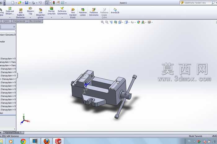Viewport: 217px width, 144px height.
Task: Open Firefox from the taskbar
Action: pyautogui.click(x=47, y=141)
